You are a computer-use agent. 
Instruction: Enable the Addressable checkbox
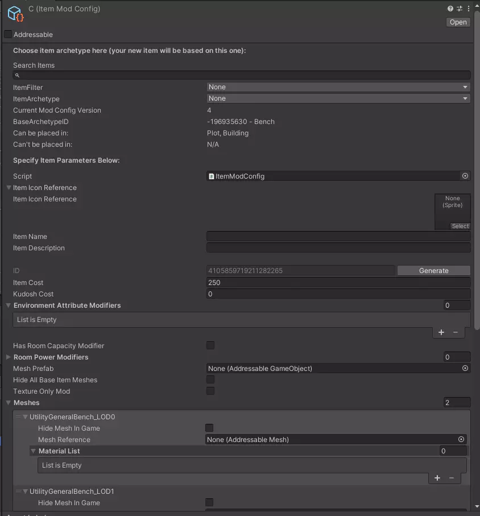point(8,35)
